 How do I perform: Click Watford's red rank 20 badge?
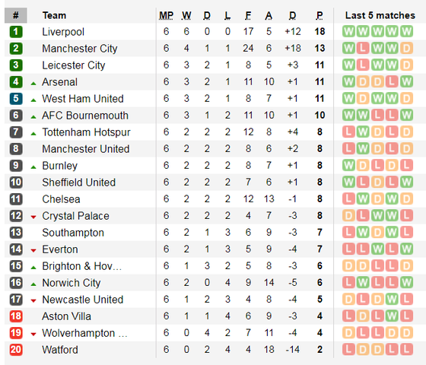coord(16,350)
